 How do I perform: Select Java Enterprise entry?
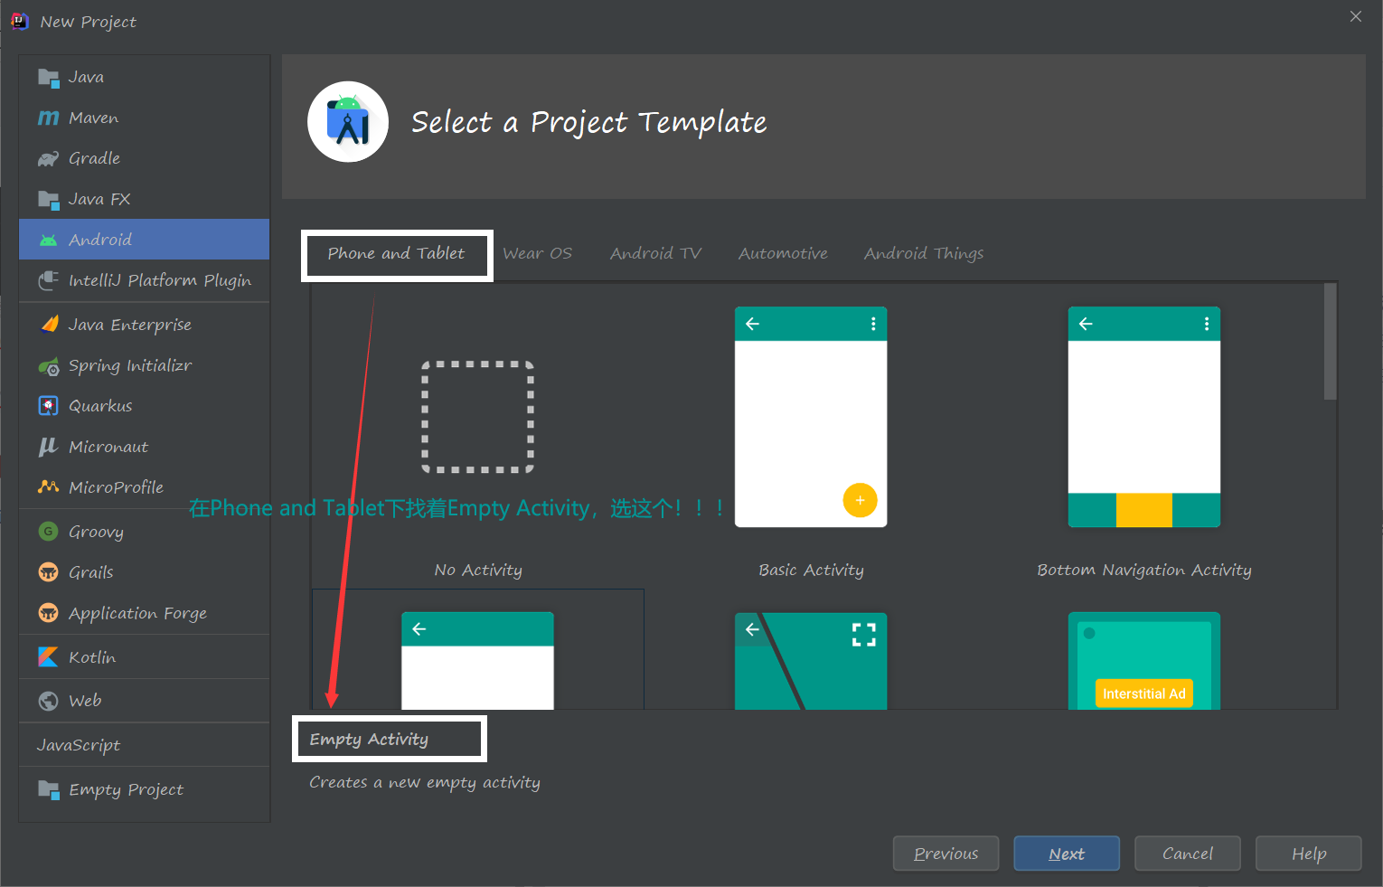(x=145, y=325)
